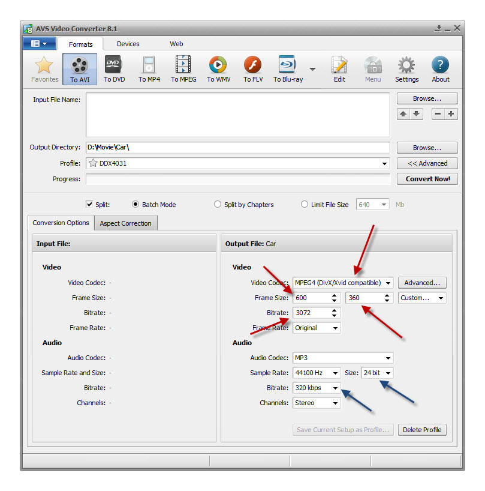Image resolution: width=485 pixels, height=491 pixels.
Task: Expand more formats arrow in toolbar
Action: tap(312, 69)
